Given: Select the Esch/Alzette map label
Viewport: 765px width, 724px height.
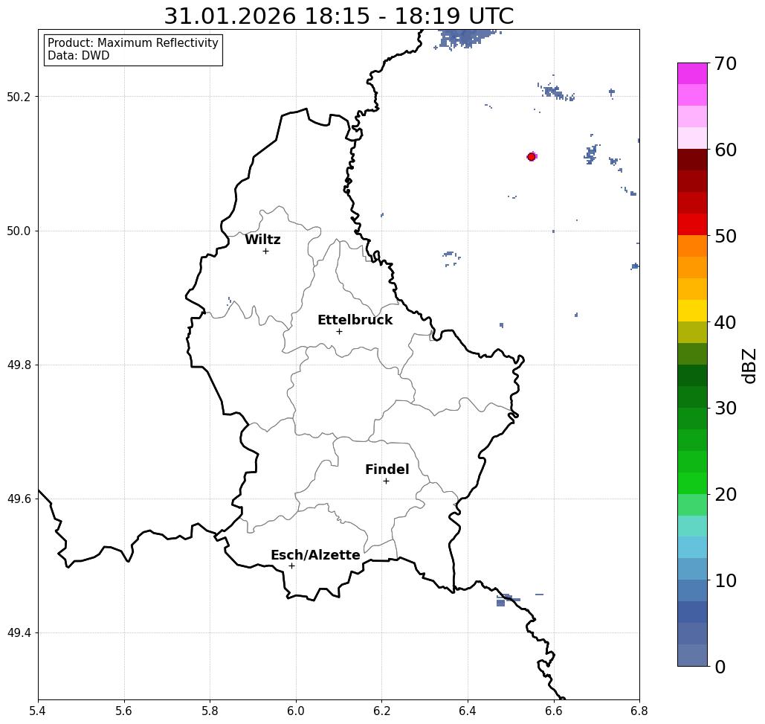Looking at the screenshot, I should 315,555.
